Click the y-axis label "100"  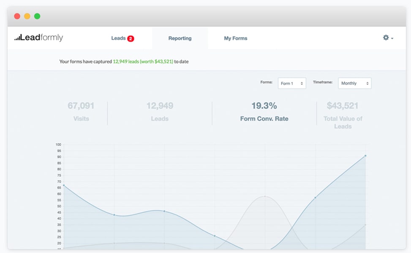58,145
